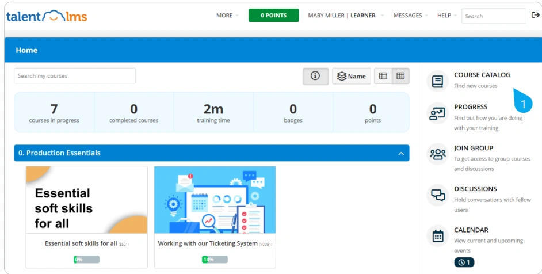Collapse the Production Essentials section chevron
Viewport: 542px width, 274px height.
pyautogui.click(x=401, y=153)
